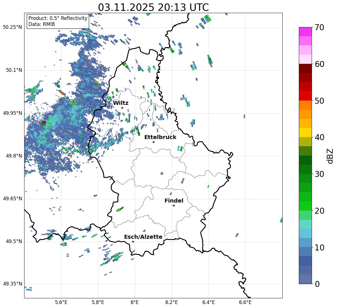This screenshot has height=308, width=337.
Task: Click the 60 tick on the colorbar
Action: [319, 64]
